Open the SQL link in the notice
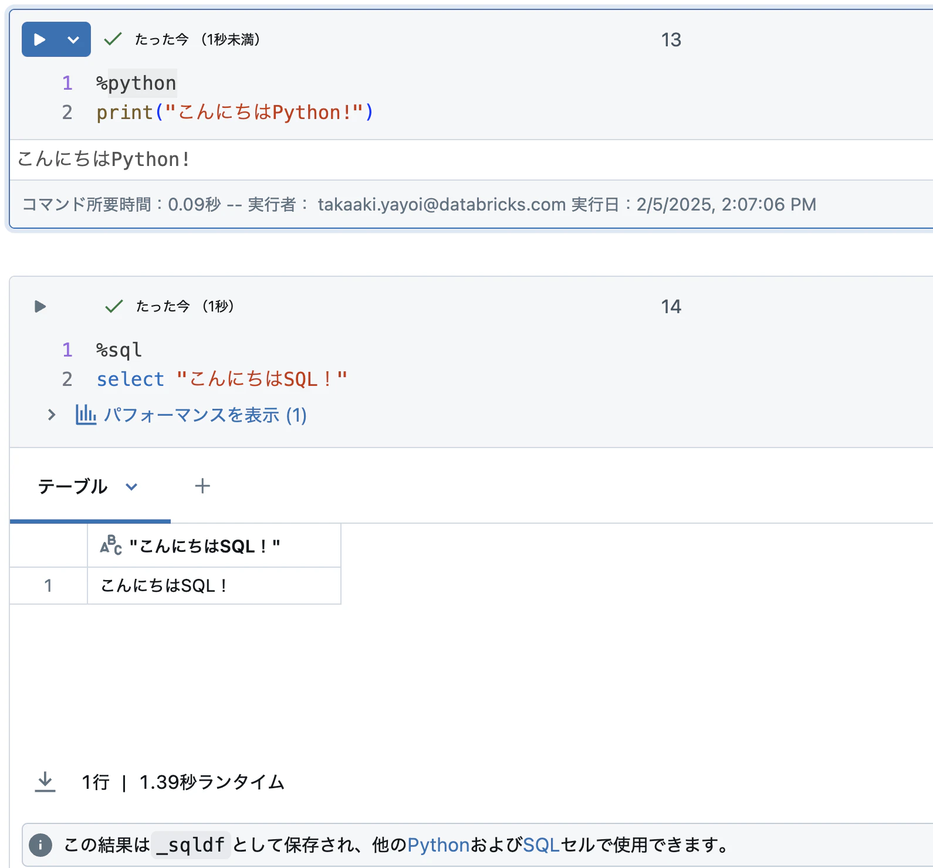933x868 pixels. 541,845
